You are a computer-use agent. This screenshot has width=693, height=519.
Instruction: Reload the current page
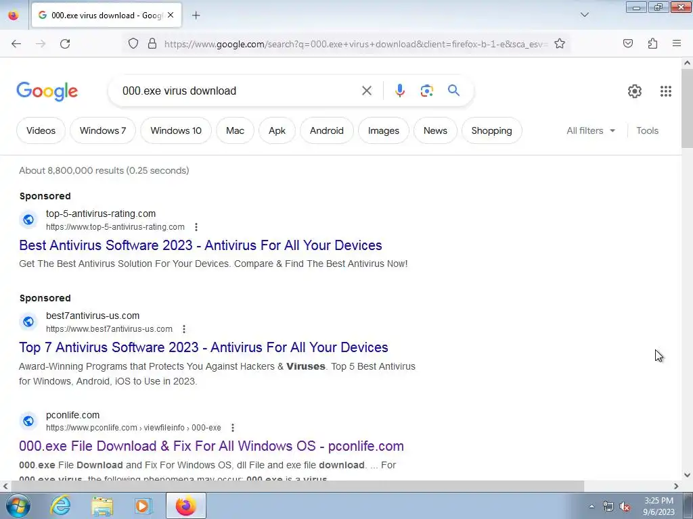[65, 44]
